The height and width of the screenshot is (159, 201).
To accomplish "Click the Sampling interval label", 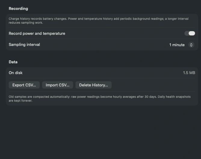I will 24,45.
